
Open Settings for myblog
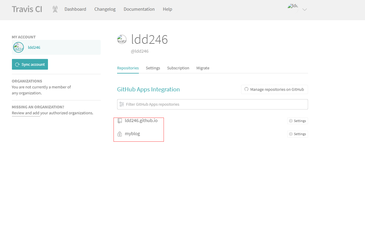[298, 134]
